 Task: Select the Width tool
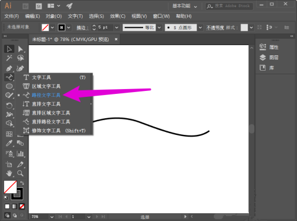pyautogui.click(x=9, y=115)
